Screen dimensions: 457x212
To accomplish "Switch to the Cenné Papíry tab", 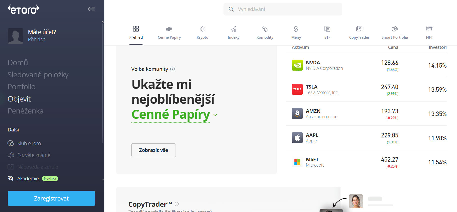I will point(169,33).
